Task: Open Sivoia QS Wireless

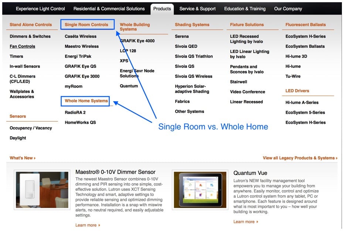Action: 194,76
